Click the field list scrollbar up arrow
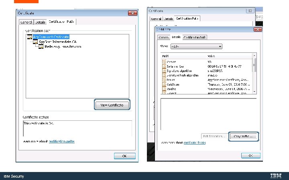Viewport: 289px width, 180px height. [x=254, y=56]
